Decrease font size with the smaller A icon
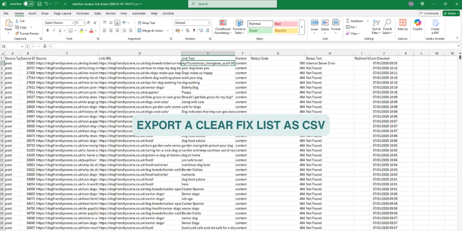 [95, 23]
